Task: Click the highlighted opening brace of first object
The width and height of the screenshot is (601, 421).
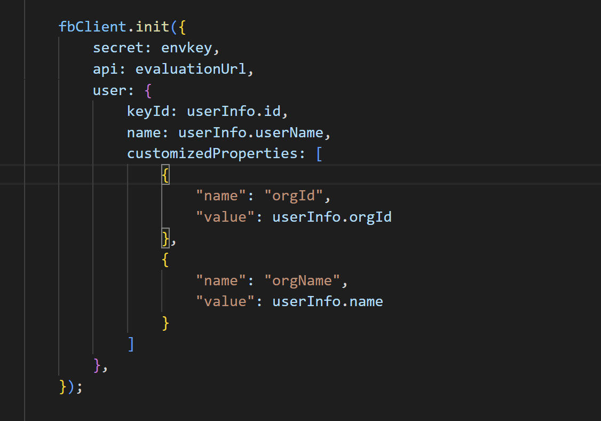Action: (165, 175)
